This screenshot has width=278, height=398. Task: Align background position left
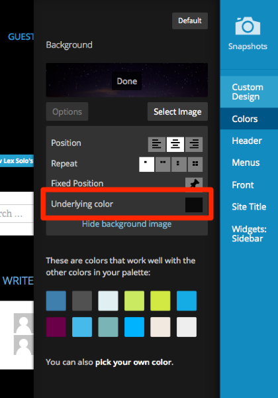pos(157,144)
